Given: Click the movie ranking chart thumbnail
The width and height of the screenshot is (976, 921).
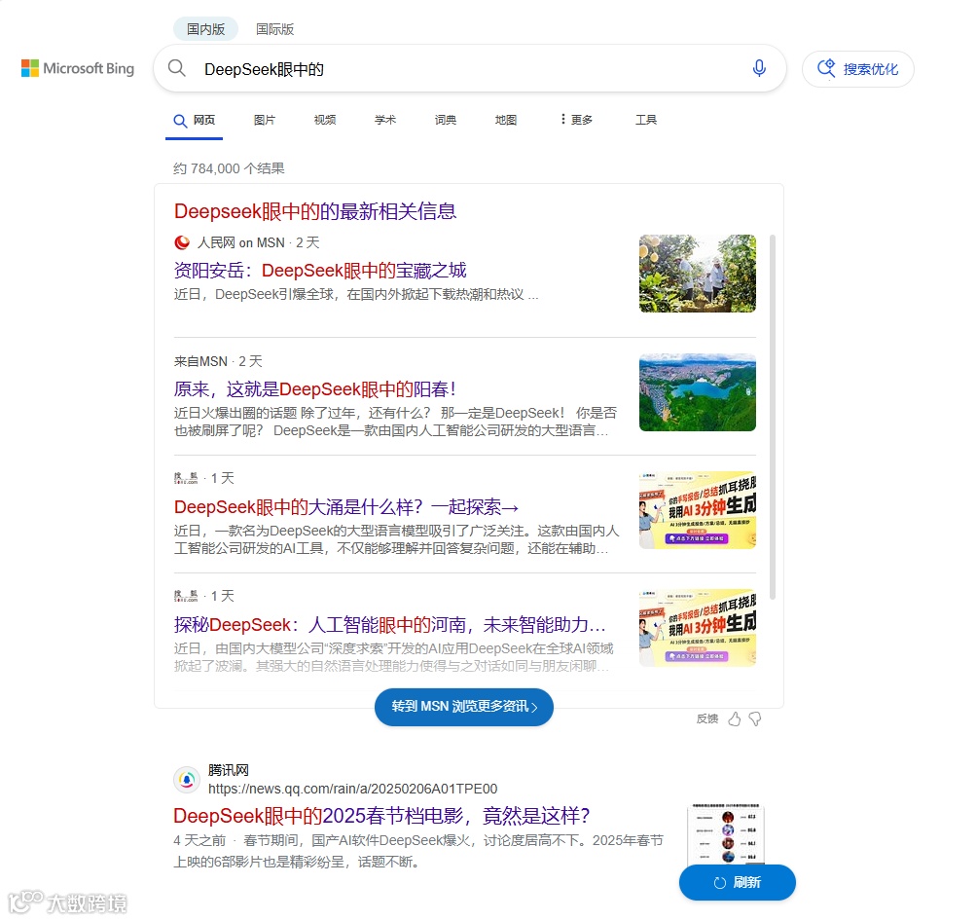Looking at the screenshot, I should tap(726, 833).
